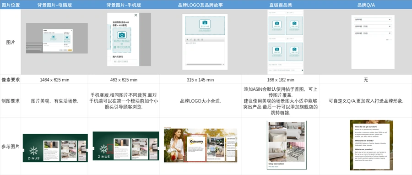Click the camera icon in the mobile background upload box
The image size is (412, 175).
coord(121,35)
